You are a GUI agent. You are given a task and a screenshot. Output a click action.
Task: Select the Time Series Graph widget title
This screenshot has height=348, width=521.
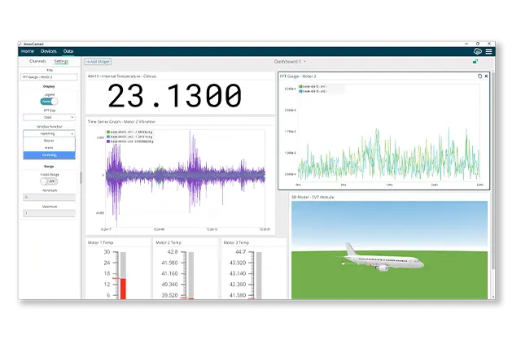click(121, 122)
